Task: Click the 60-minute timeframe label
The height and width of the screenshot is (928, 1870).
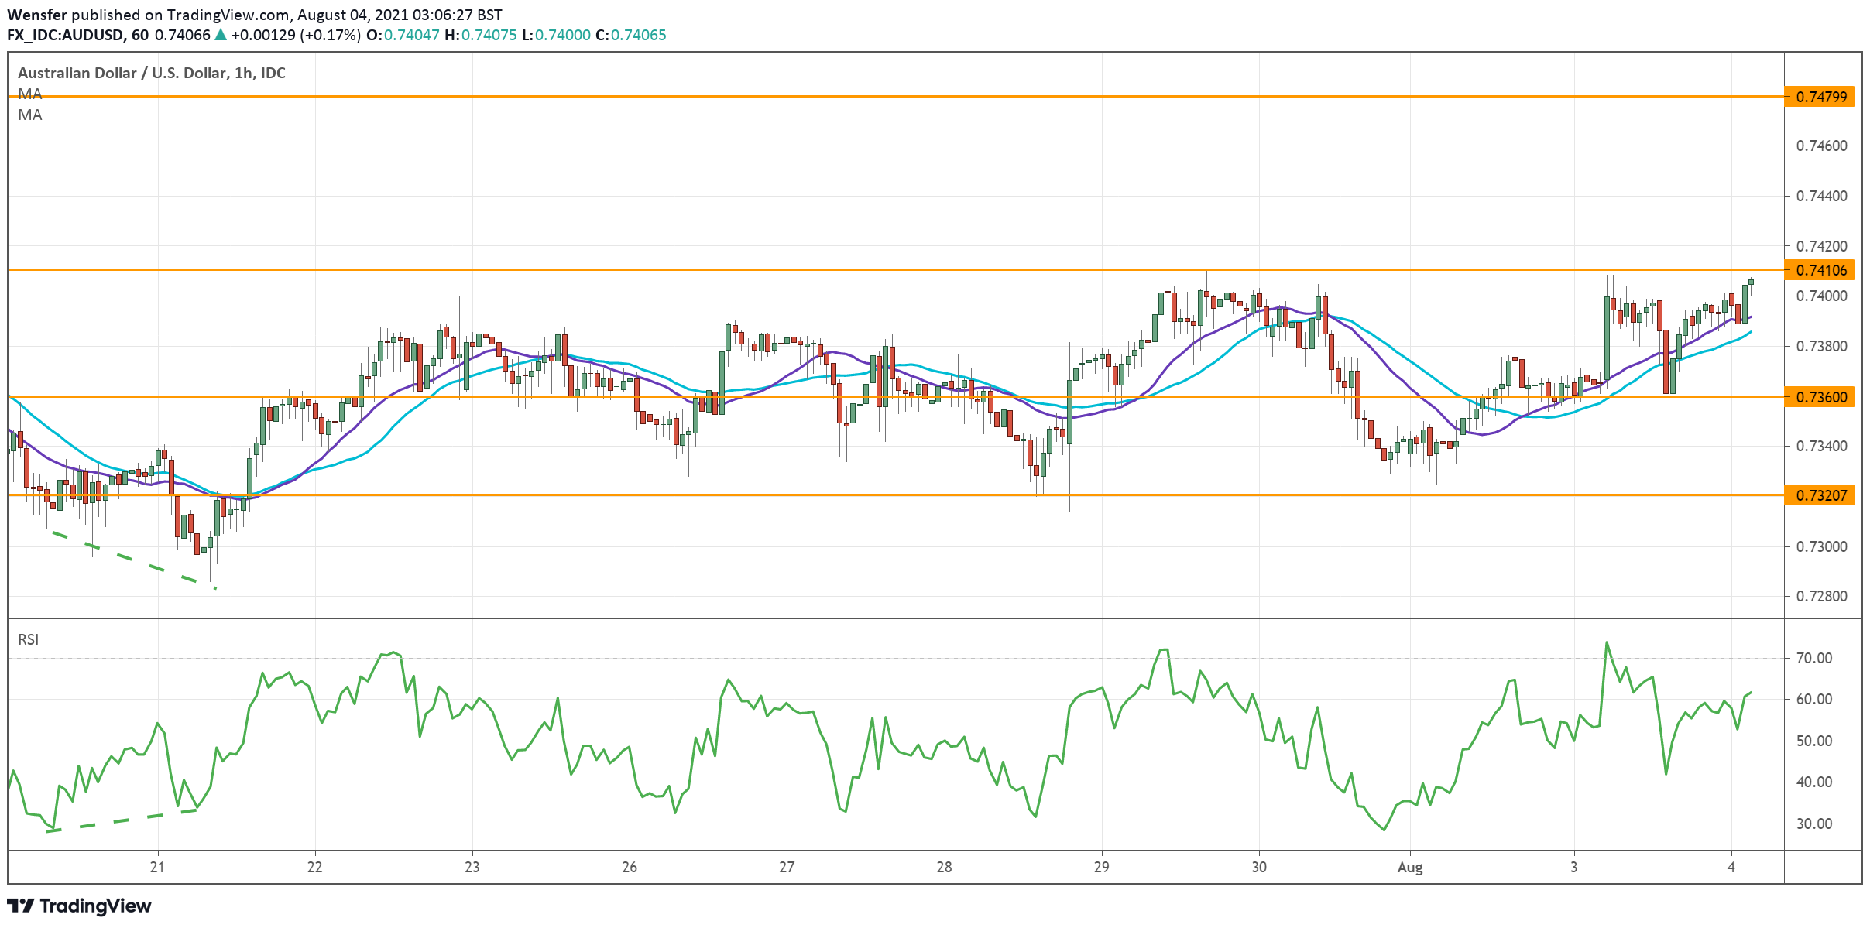Action: click(x=144, y=34)
